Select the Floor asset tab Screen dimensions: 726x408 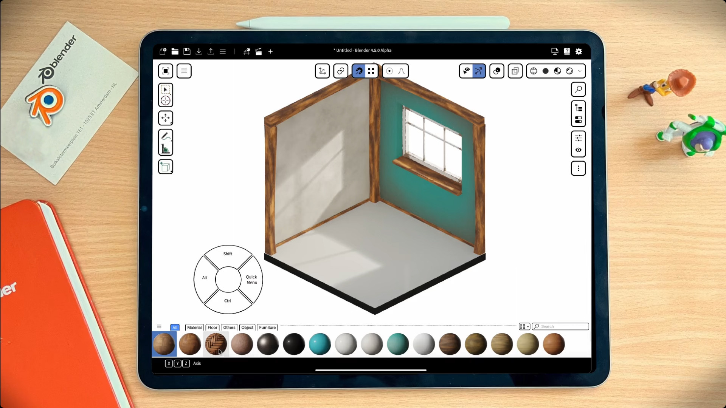pyautogui.click(x=213, y=328)
